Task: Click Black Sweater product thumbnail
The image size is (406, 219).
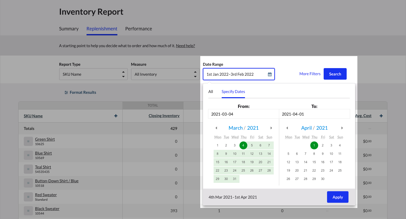Action: click(28, 211)
